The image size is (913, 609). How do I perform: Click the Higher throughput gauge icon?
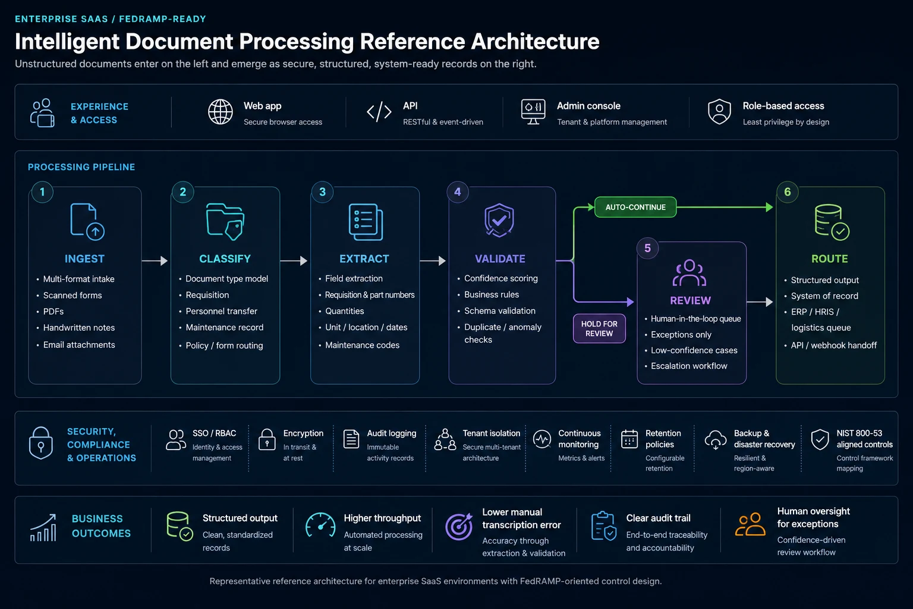pyautogui.click(x=320, y=525)
